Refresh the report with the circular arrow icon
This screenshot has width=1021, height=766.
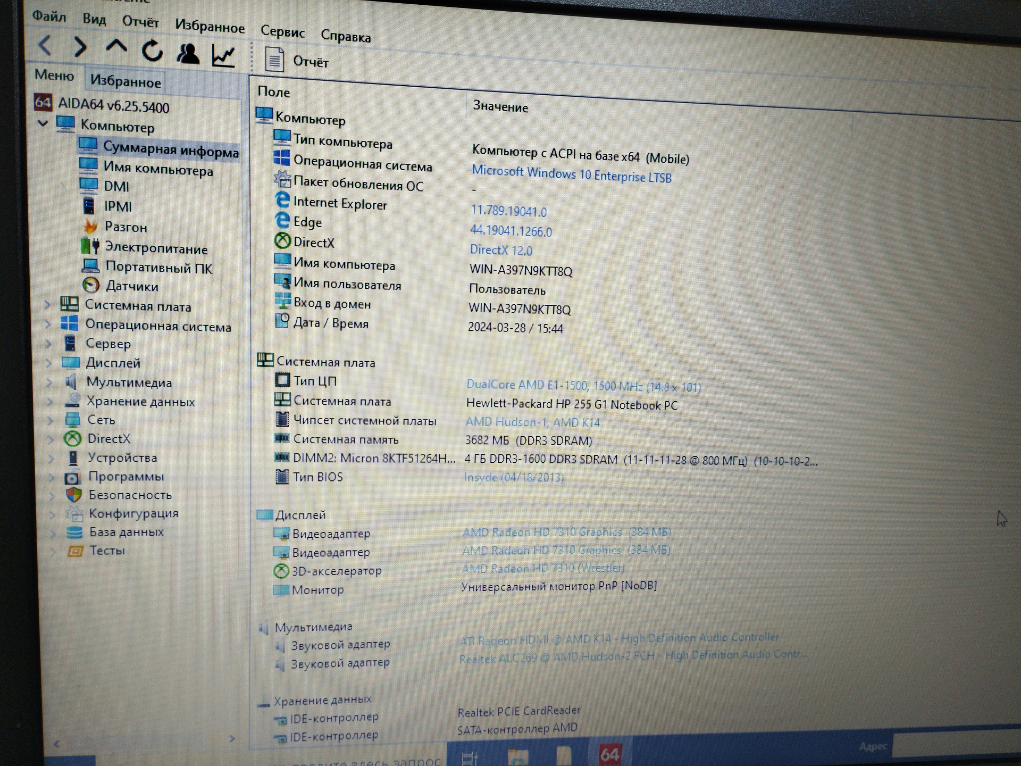click(152, 51)
